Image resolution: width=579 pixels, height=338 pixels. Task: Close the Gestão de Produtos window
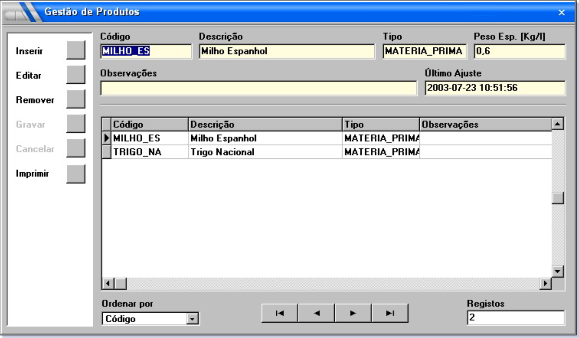coord(561,13)
